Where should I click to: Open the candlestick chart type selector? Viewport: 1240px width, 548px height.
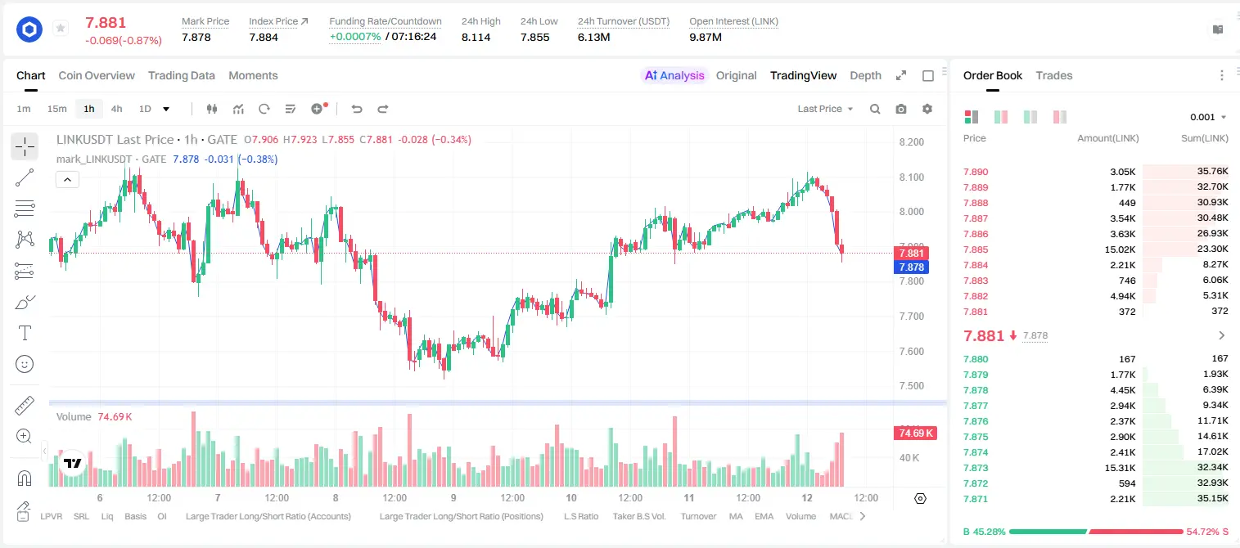point(212,109)
